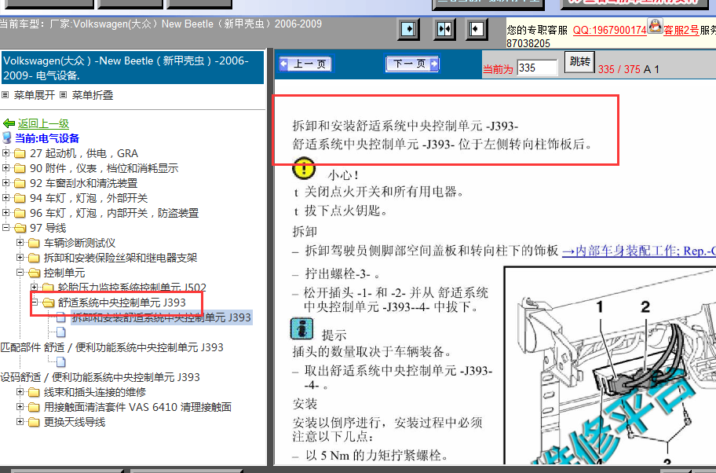Click the phone number 87038205
The image size is (716, 473).
pos(528,43)
